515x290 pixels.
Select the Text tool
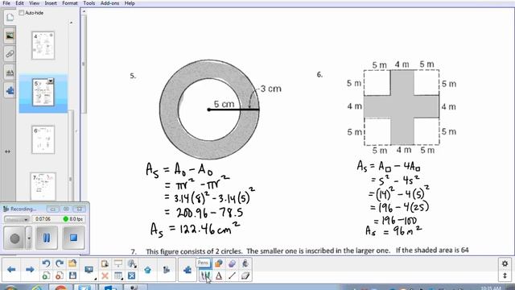(219, 275)
